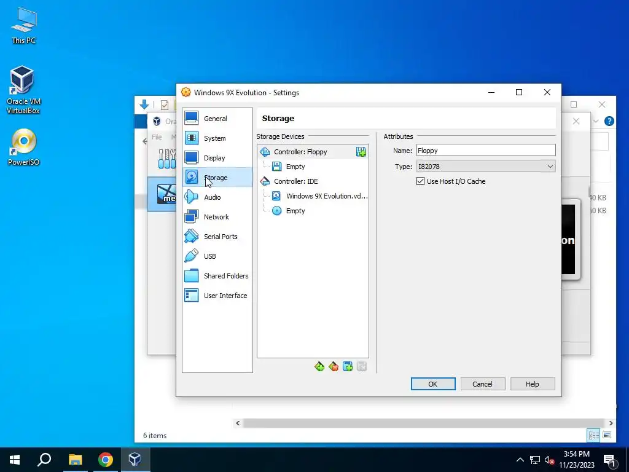
Task: Open Help for the Settings dialog
Action: 533,384
